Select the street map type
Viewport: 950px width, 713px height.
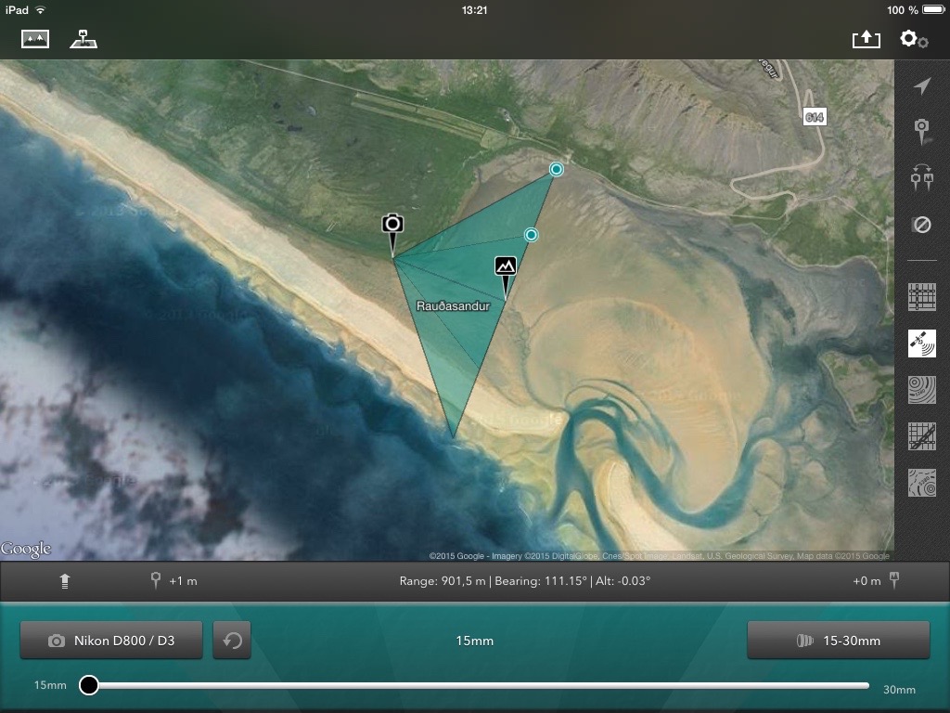[x=922, y=297]
